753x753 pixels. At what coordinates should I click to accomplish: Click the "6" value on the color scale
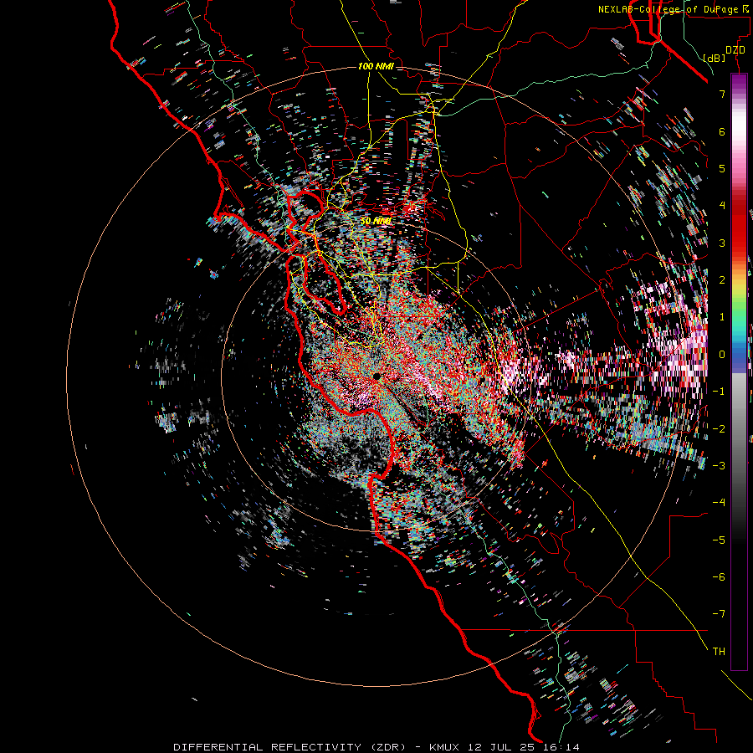(x=722, y=131)
